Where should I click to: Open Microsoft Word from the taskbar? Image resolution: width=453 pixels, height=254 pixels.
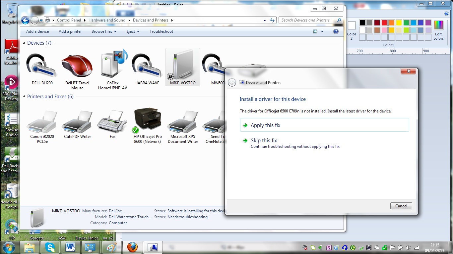tap(70, 247)
